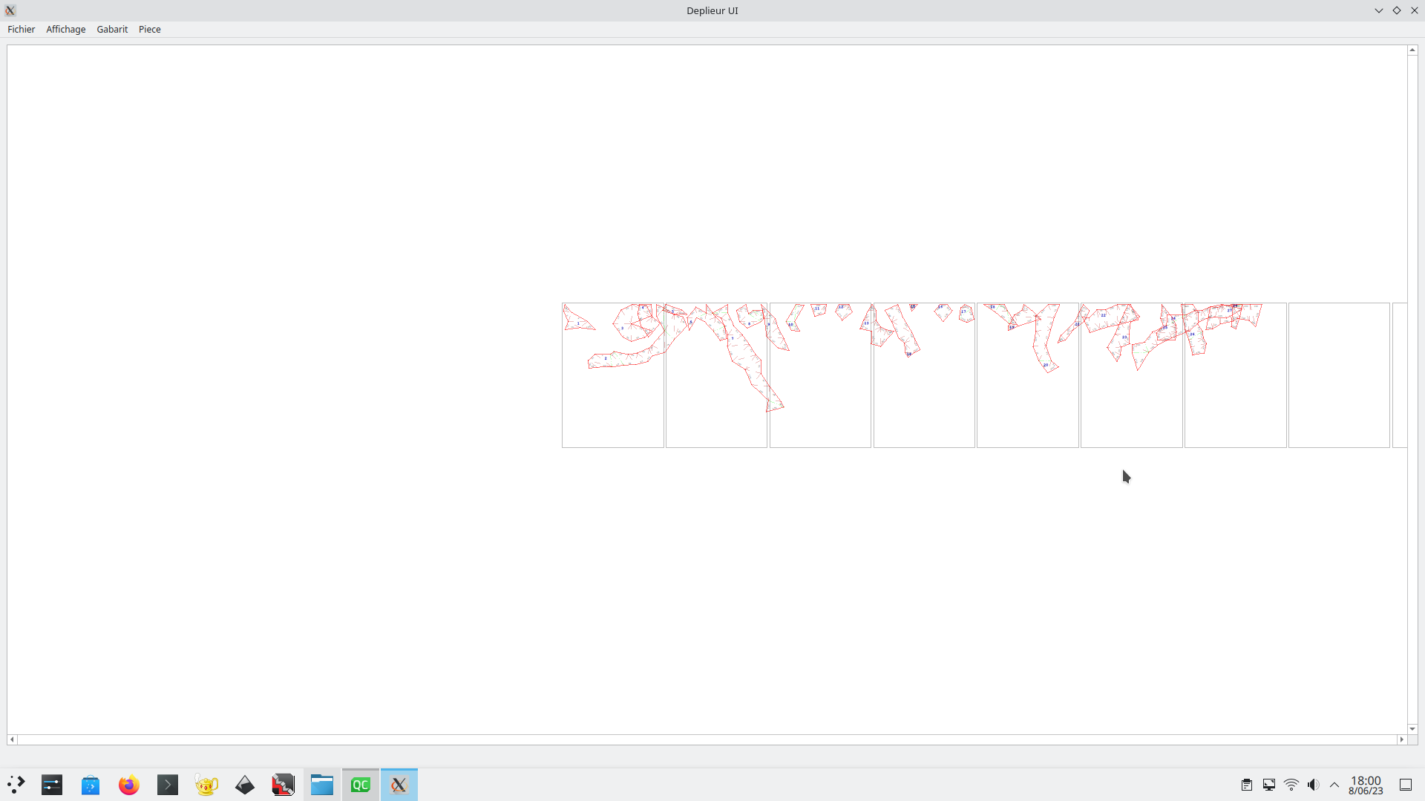Open the Wi-Fi network tray icon

point(1291,785)
